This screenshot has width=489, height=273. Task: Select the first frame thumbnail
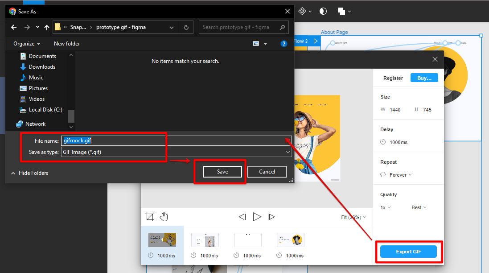162,240
